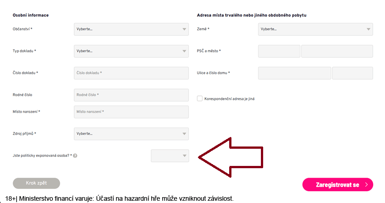This screenshot has height=203, width=385.
Task: Click the Zeměː dropdown arrow icon
Action: pos(368,29)
